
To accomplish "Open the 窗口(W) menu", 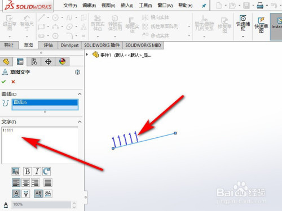I will click(x=165, y=6).
